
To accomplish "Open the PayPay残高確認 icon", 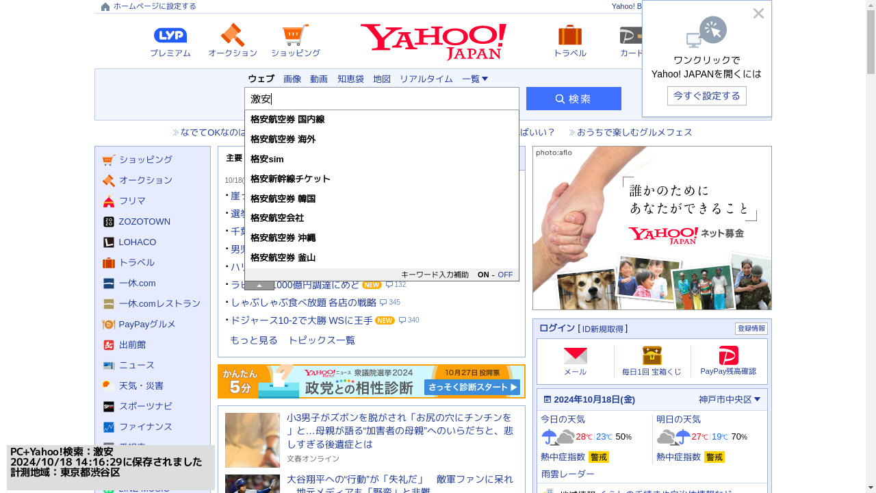I will tap(728, 355).
